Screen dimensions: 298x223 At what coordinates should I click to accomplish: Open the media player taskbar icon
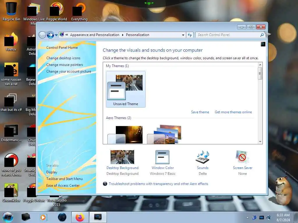click(43, 217)
